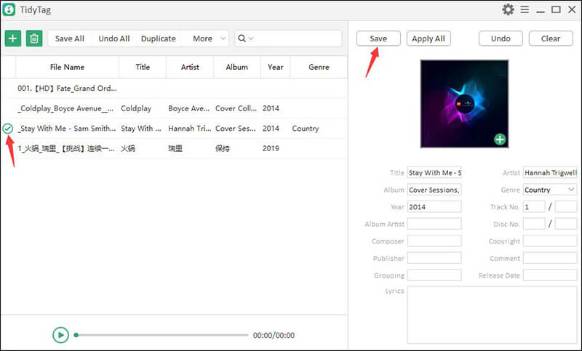The height and width of the screenshot is (351, 582).
Task: Click the Composer input field
Action: [x=434, y=241]
